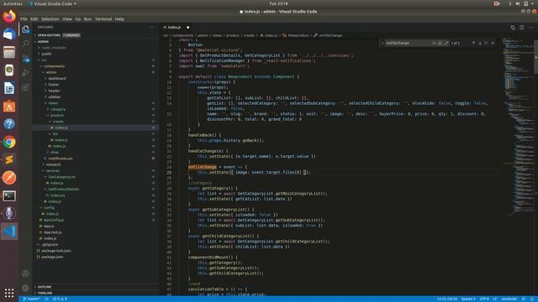Close the find widget

coord(493,43)
